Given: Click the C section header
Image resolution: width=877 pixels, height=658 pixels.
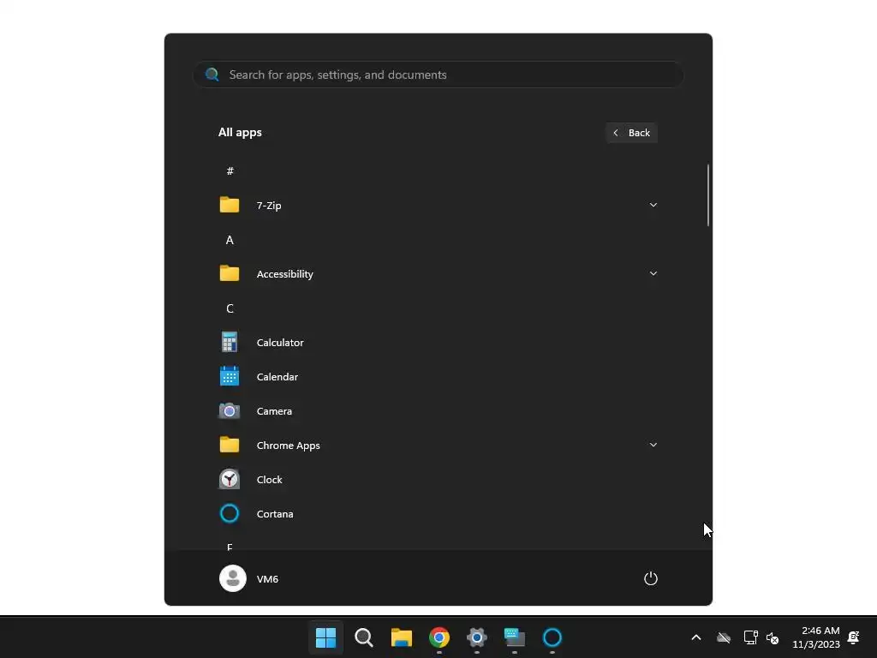Looking at the screenshot, I should (230, 308).
